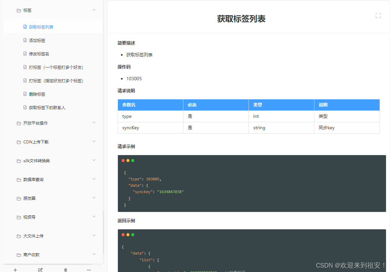Click the green dot on response example block
This screenshot has width=390, height=272.
pos(133,235)
